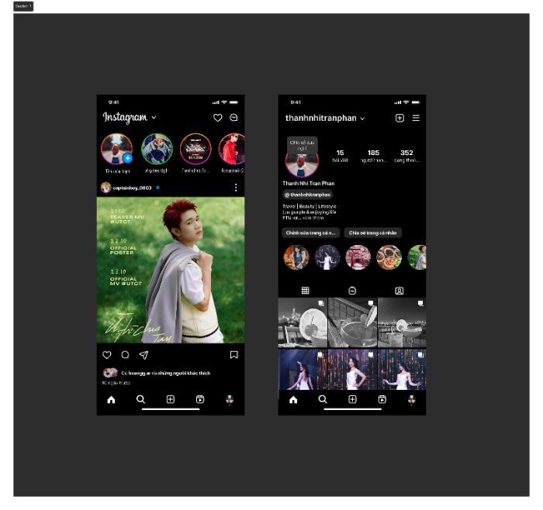This screenshot has height=510, width=543.
Task: Switch to the tagged photos tab
Action: (x=399, y=291)
